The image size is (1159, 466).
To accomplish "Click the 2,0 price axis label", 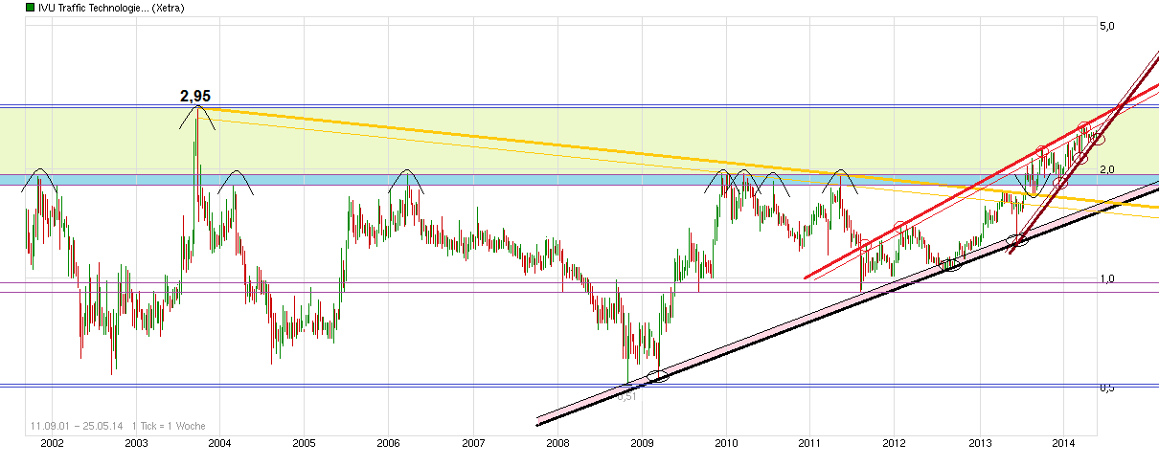I will (x=1107, y=169).
